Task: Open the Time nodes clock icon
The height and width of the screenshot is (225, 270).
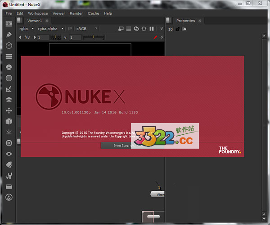Action: pos(9,45)
